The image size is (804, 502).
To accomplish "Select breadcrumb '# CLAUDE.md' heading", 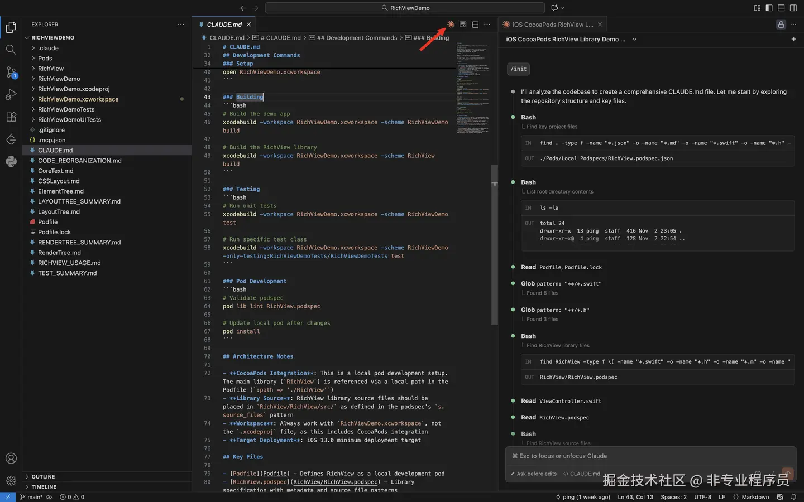I will pos(276,38).
